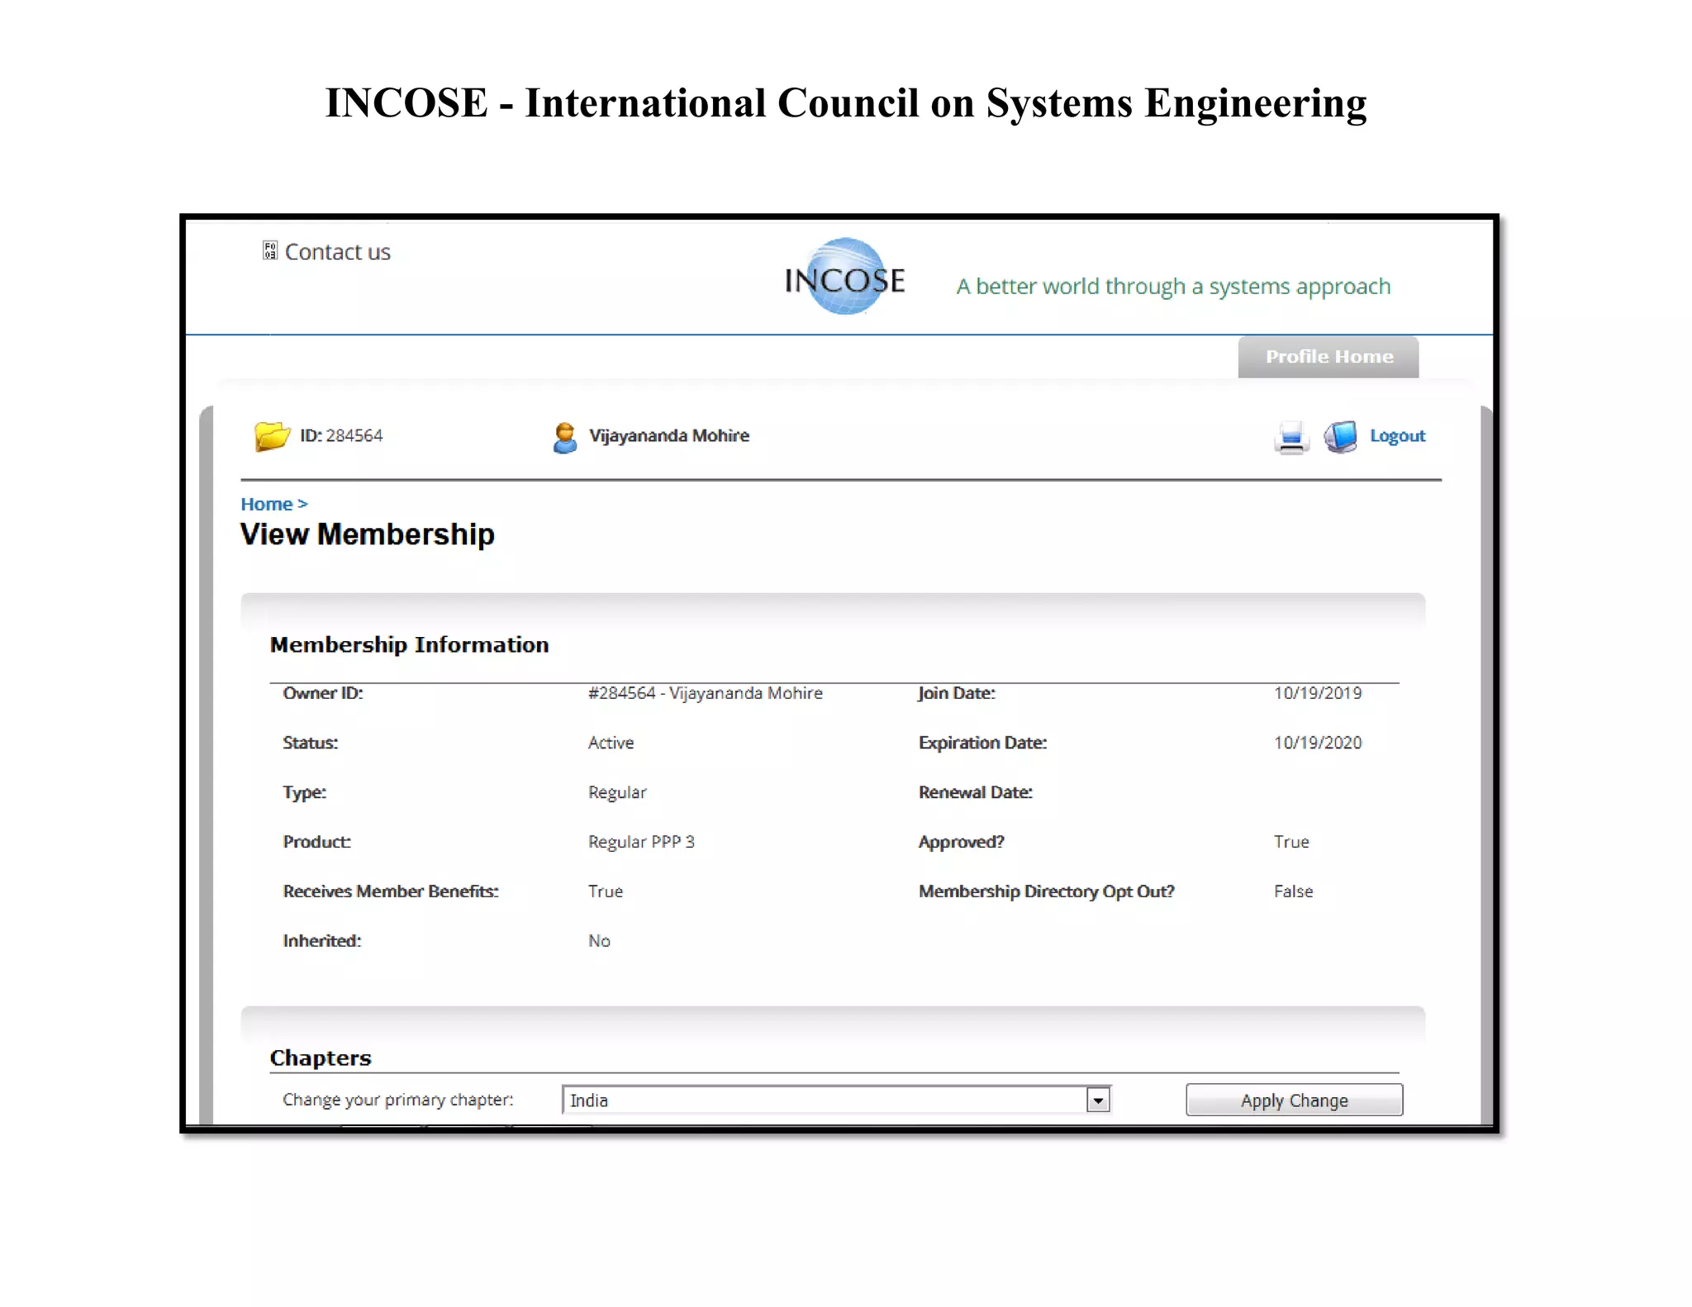Click the INCOSE globe logo
Viewport: 1692px width, 1307px height.
[844, 277]
